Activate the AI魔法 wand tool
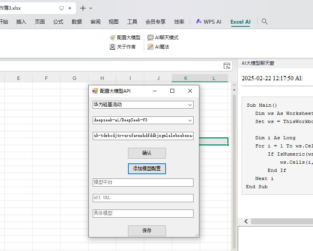This screenshot has height=251, width=313. tap(158, 47)
